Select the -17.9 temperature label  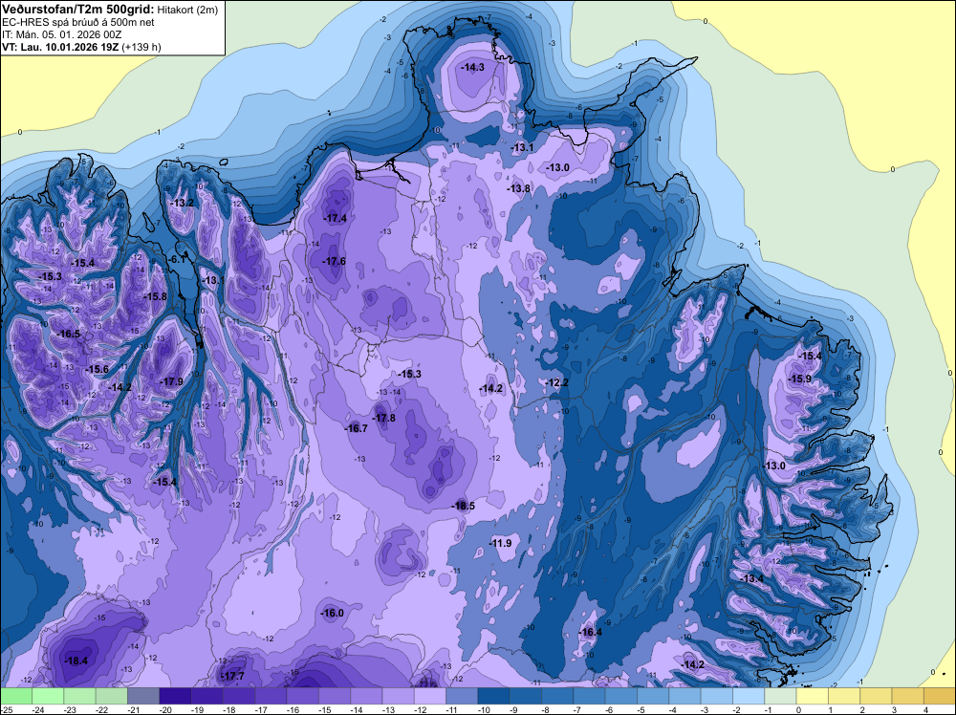click(171, 382)
